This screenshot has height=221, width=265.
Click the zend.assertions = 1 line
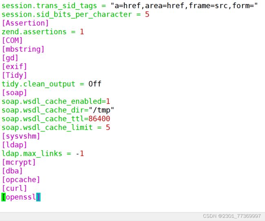43,32
